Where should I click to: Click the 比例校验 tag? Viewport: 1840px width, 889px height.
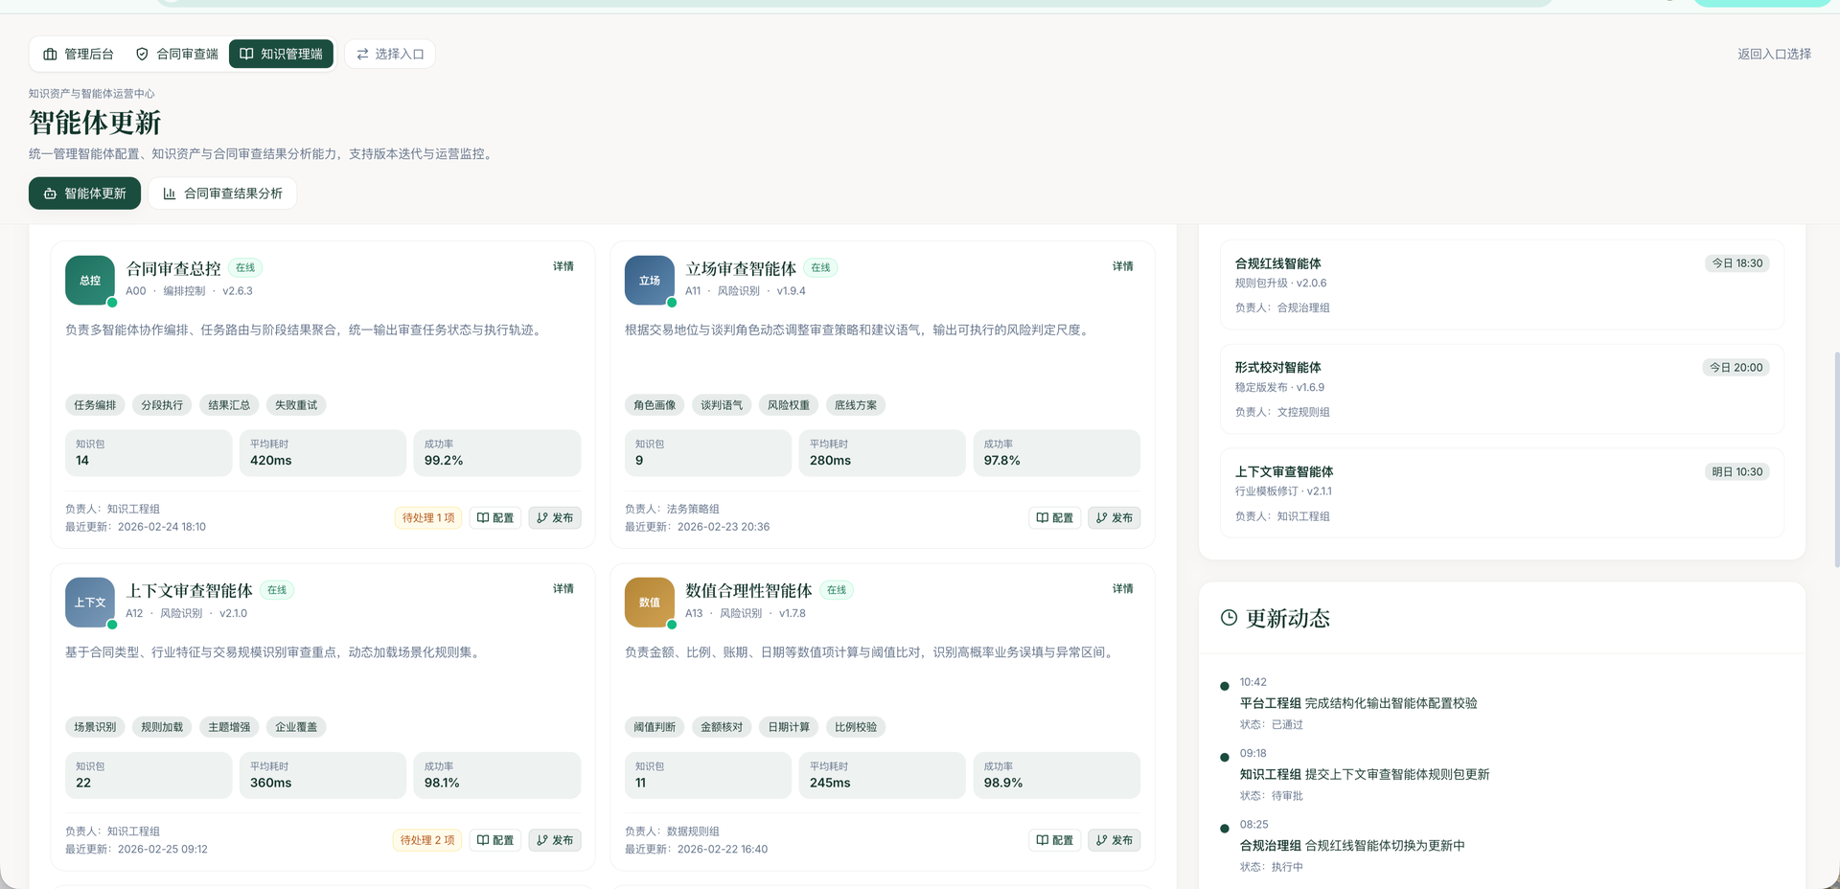[856, 727]
